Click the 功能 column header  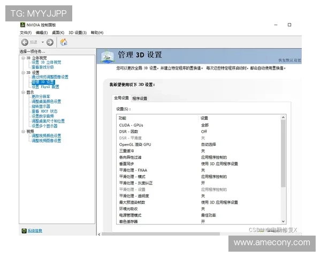coord(158,118)
